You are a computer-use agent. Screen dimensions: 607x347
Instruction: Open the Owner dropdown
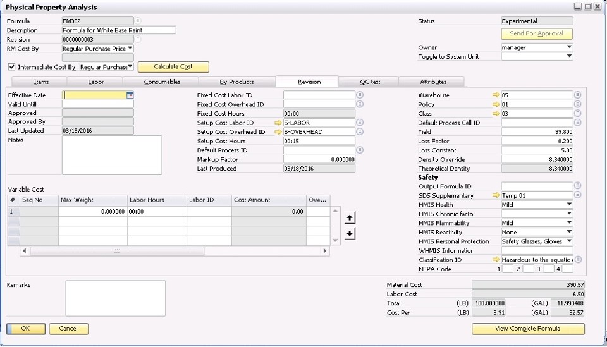tap(569, 47)
